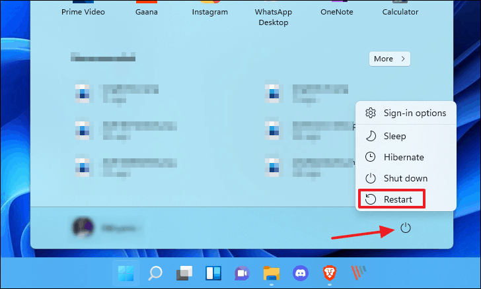This screenshot has width=481, height=289.
Task: Launch Brave browser from taskbar
Action: click(x=330, y=272)
